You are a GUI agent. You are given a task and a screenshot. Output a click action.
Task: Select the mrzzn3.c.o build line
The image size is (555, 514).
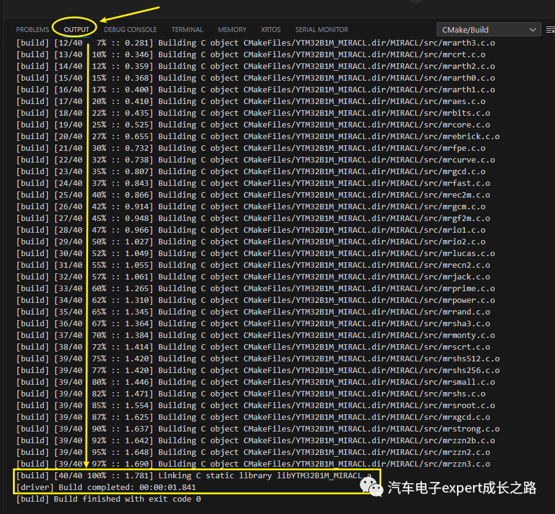point(253,464)
